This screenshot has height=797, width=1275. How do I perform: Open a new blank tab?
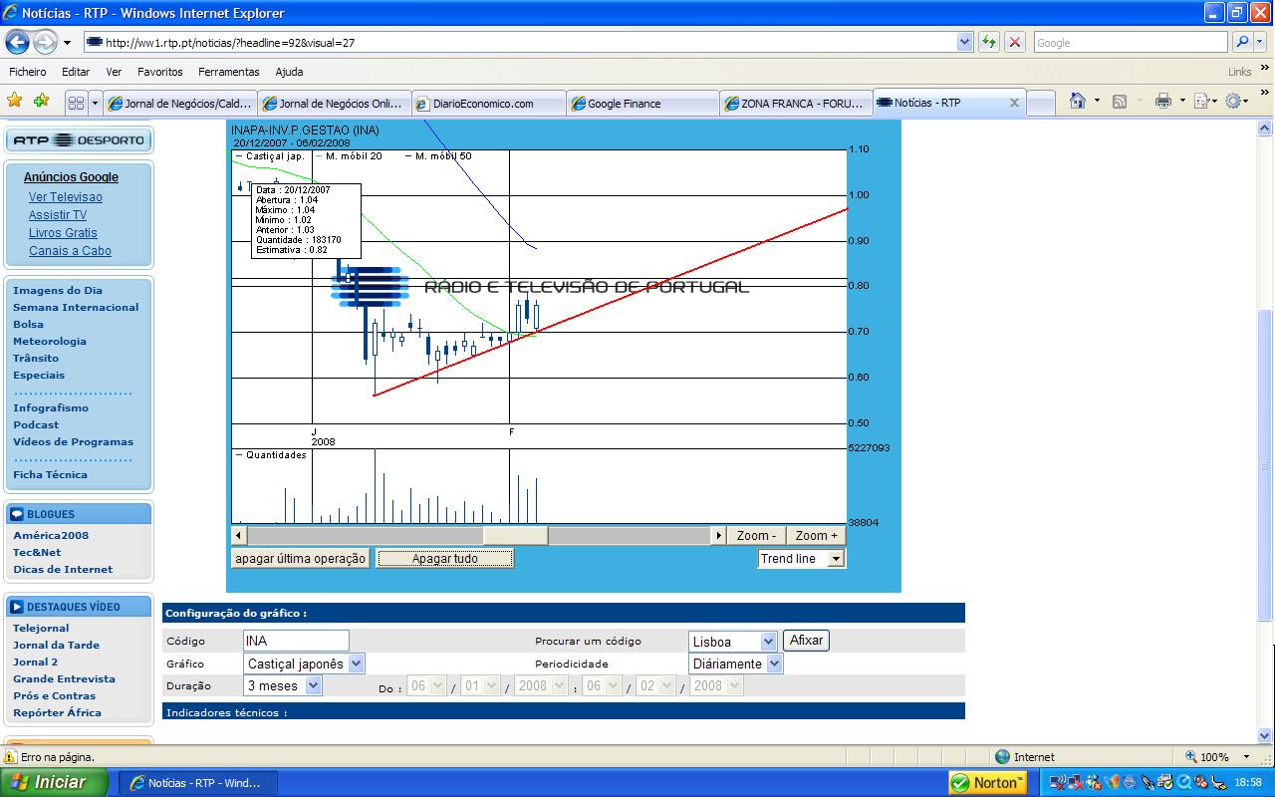(x=1040, y=103)
